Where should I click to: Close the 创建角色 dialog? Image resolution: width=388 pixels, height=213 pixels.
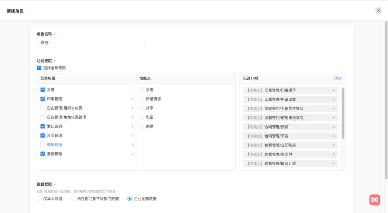(x=378, y=10)
